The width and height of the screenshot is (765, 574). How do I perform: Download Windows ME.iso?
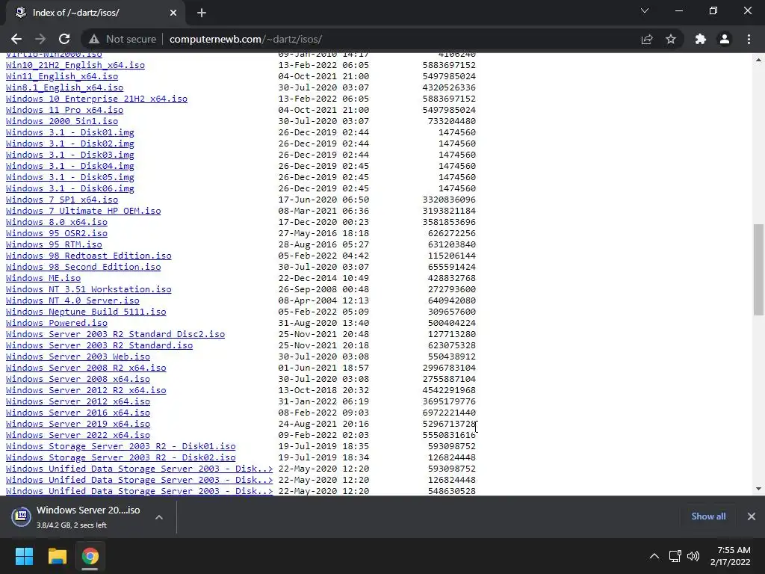click(x=43, y=278)
